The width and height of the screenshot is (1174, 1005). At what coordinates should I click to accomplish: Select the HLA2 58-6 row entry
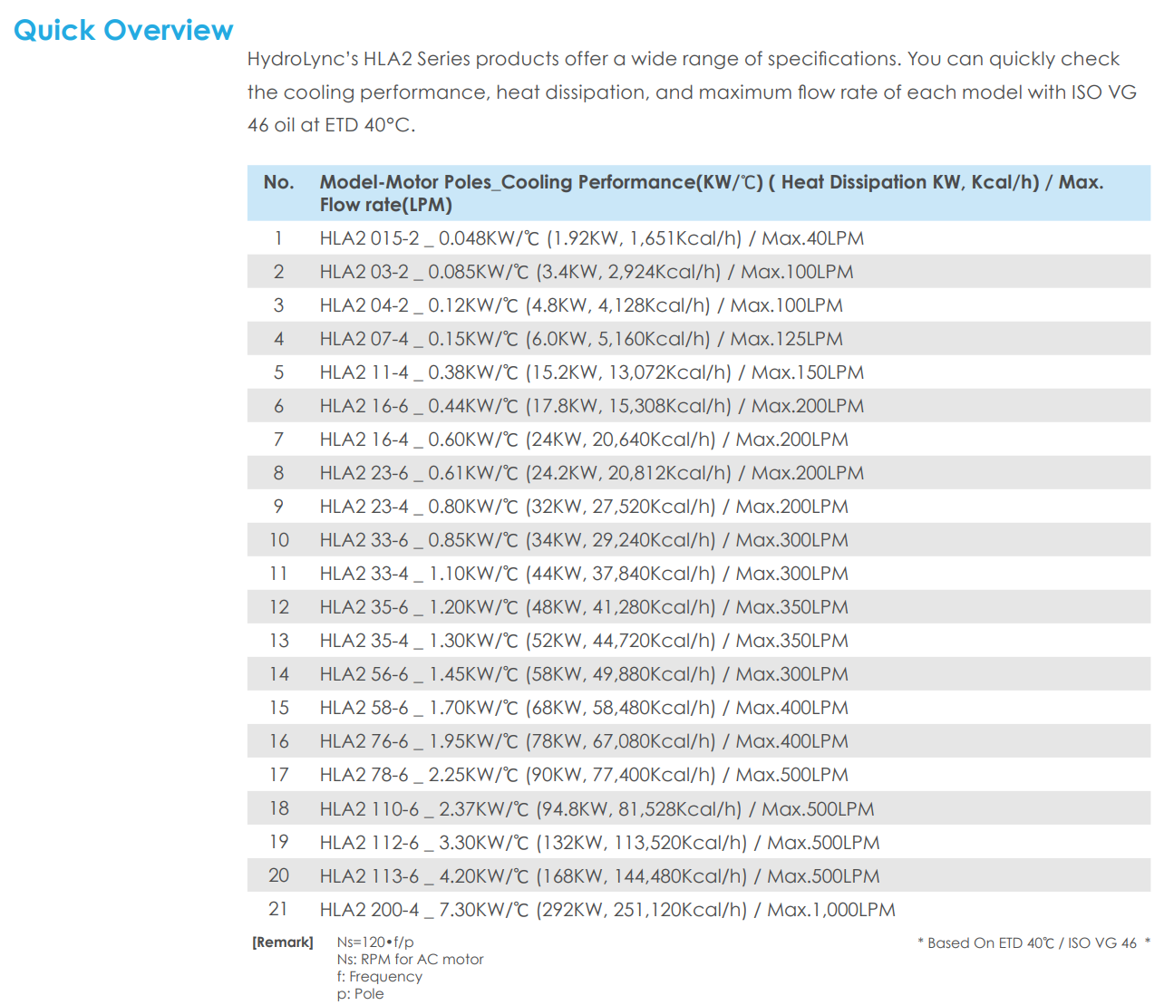pyautogui.click(x=583, y=708)
